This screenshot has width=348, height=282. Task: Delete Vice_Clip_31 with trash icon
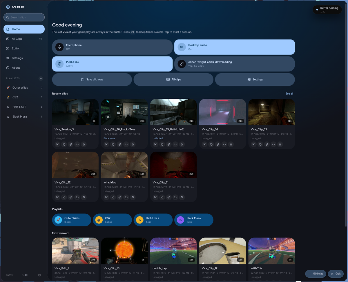tap(182, 197)
